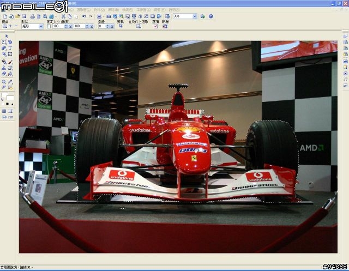Select the Eraser tool
Image resolution: width=349 pixels, height=271 pixels.
(x=4, y=74)
